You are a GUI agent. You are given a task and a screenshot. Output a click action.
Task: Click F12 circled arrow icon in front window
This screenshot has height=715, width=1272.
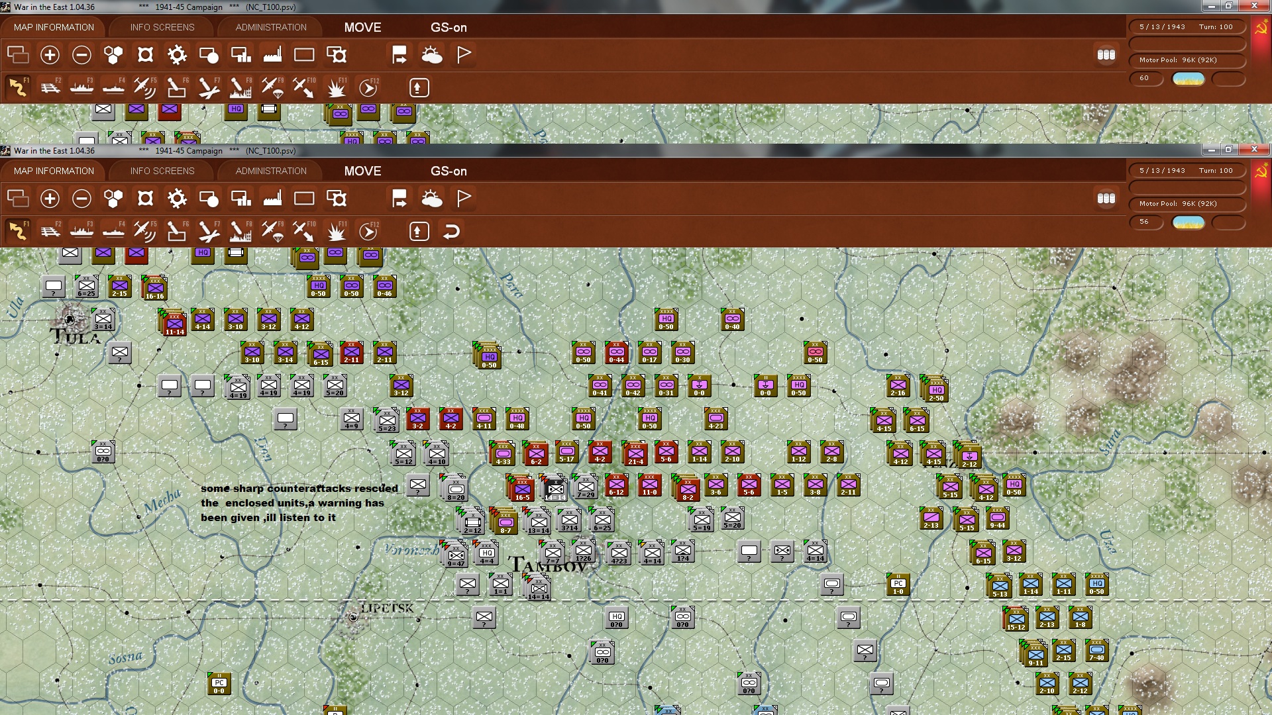coord(368,231)
